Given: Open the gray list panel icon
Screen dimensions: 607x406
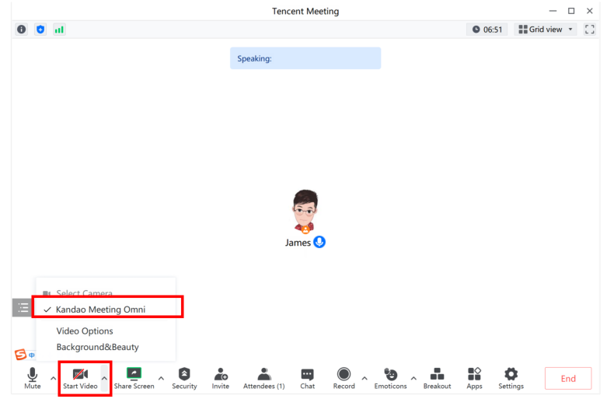Looking at the screenshot, I should tap(23, 308).
